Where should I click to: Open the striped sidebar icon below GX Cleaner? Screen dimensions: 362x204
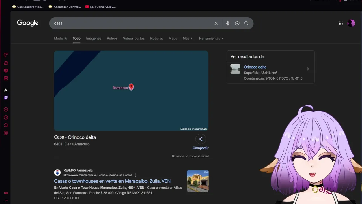[x=6, y=71]
